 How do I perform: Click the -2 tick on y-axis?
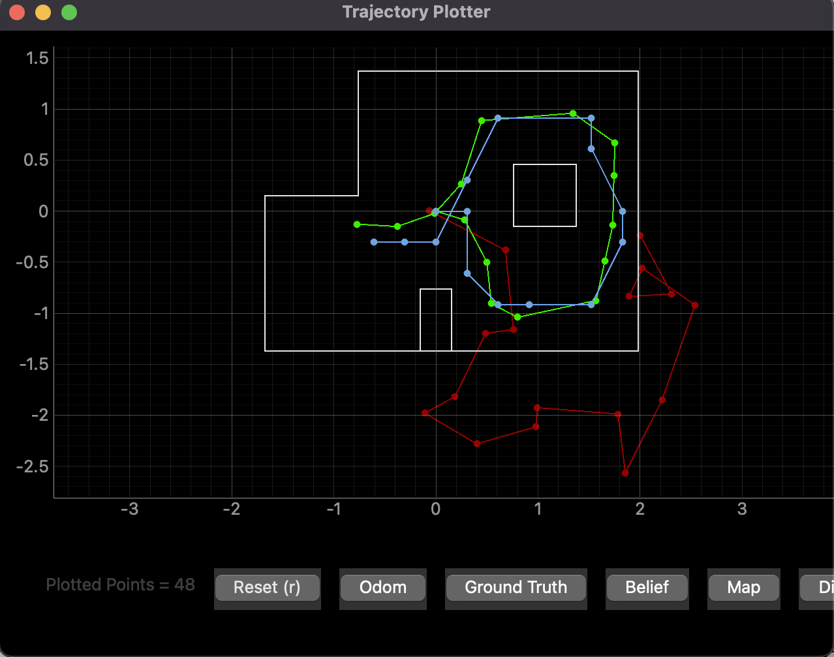click(x=40, y=416)
